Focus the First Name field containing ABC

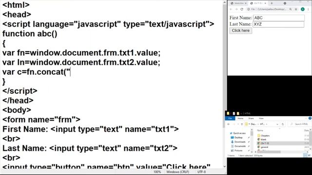[278, 17]
